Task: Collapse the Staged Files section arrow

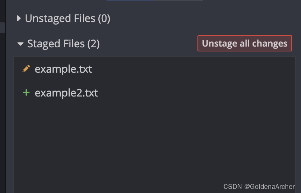Action: click(x=20, y=44)
